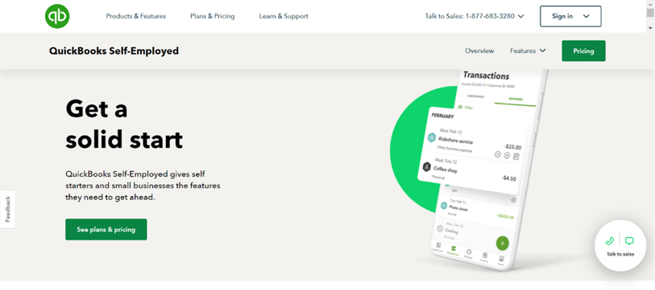Viewport: 655px width, 290px height.
Task: Click the receipt icon under the -$25.00 amount
Action: point(516,157)
